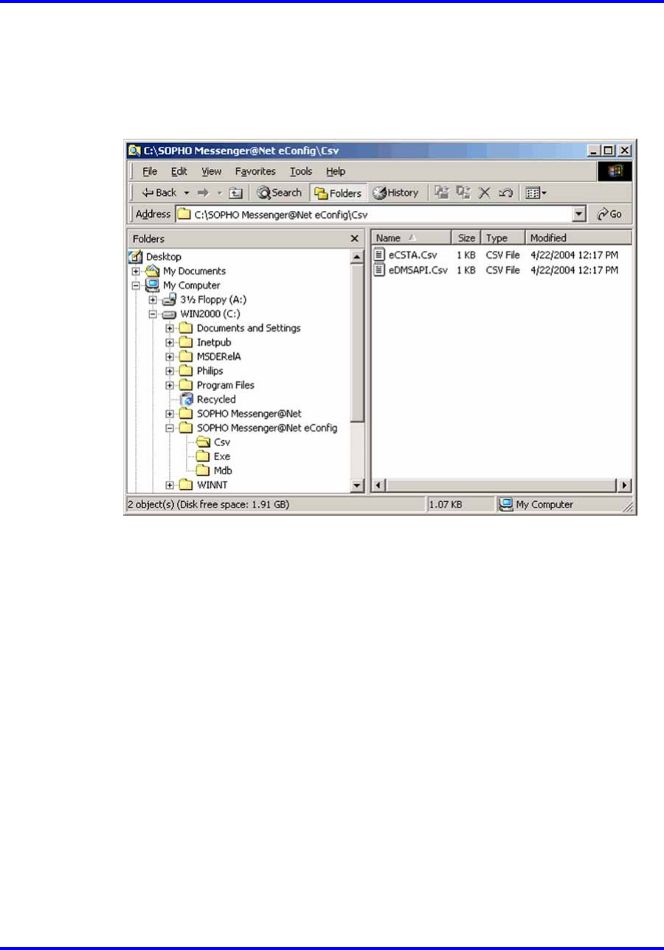This screenshot has height=950, width=664.
Task: Open the Edit menu
Action: click(179, 171)
